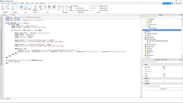Open the FILE menu

(x=3, y=3)
